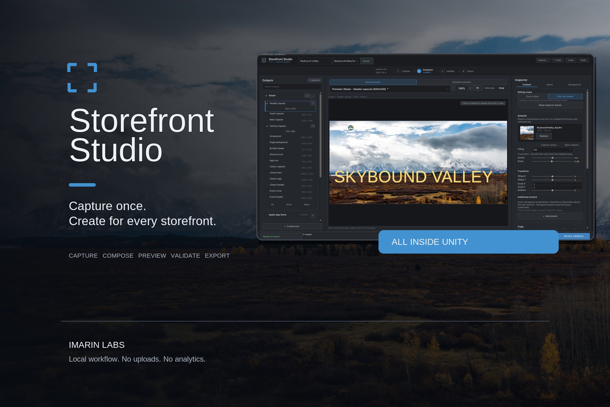Click None to deselect Steam outputs

pyautogui.click(x=289, y=205)
